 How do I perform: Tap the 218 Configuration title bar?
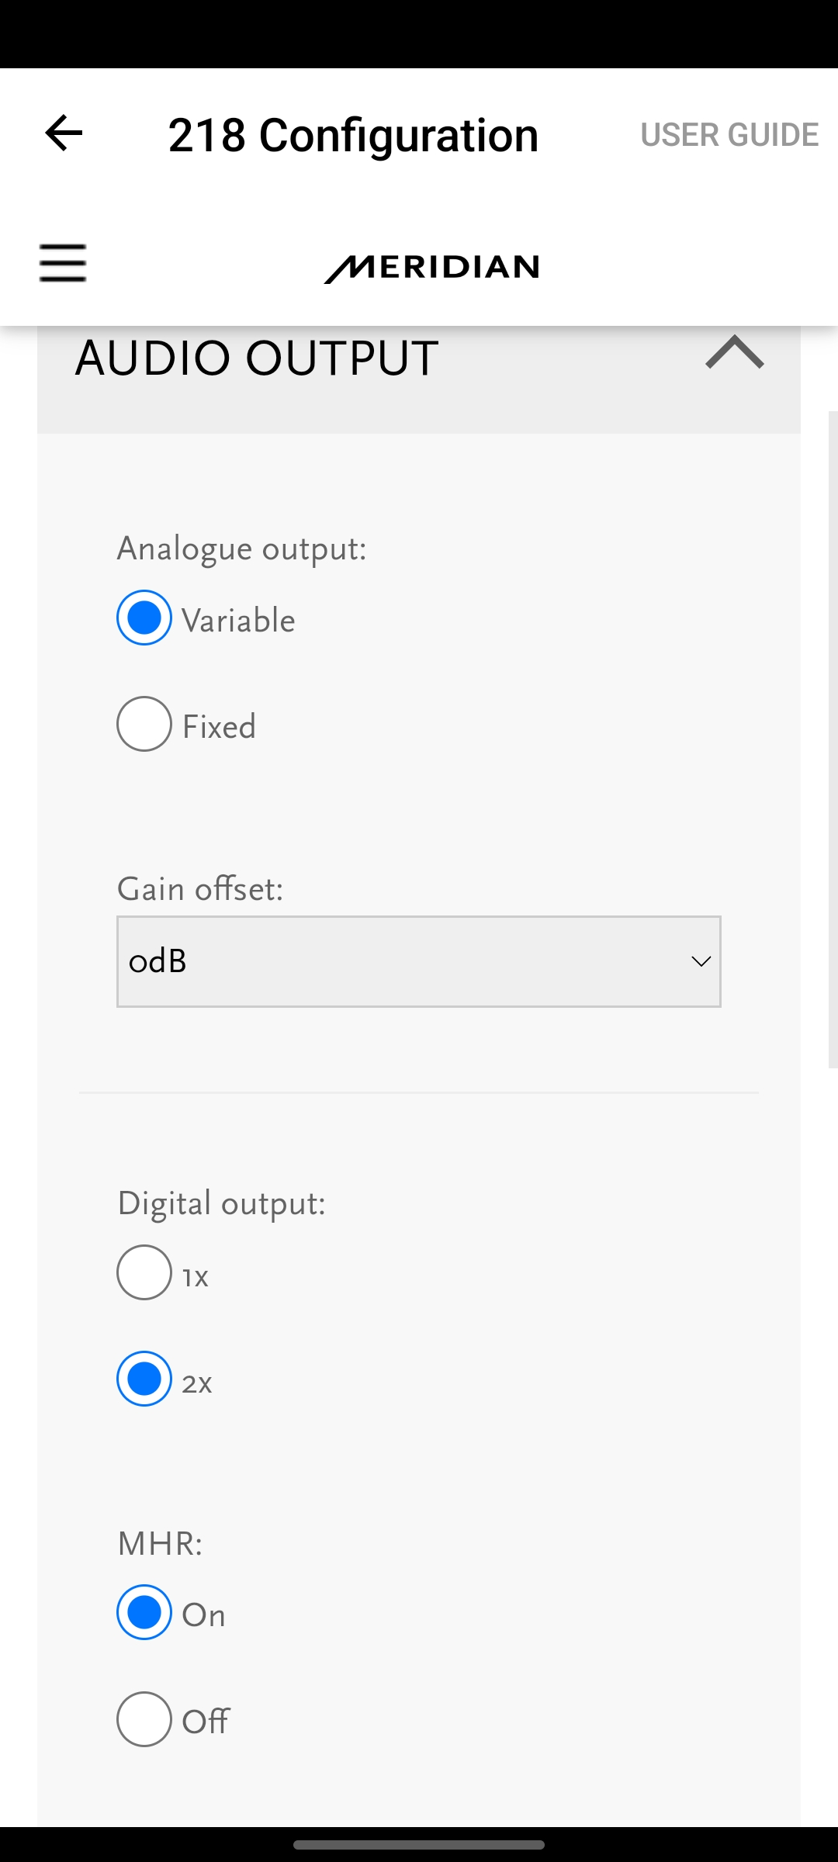click(354, 133)
